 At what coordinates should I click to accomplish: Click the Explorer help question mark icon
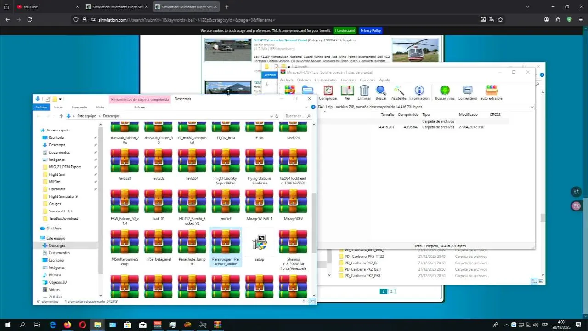click(x=313, y=107)
